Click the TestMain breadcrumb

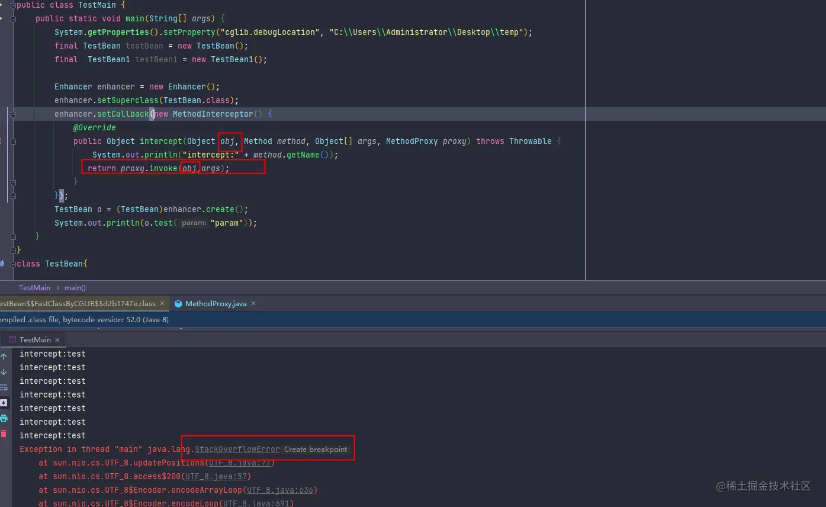(34, 288)
